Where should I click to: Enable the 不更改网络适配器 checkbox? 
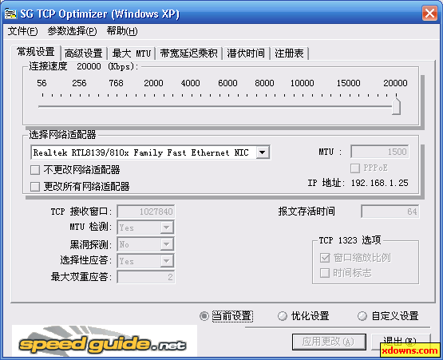35,170
